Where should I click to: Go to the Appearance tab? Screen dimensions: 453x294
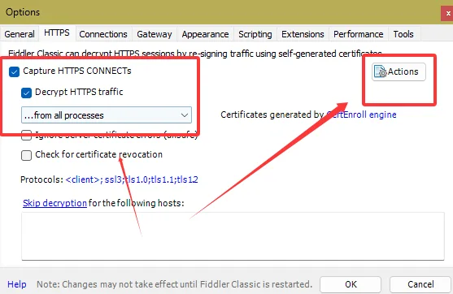pyautogui.click(x=205, y=34)
